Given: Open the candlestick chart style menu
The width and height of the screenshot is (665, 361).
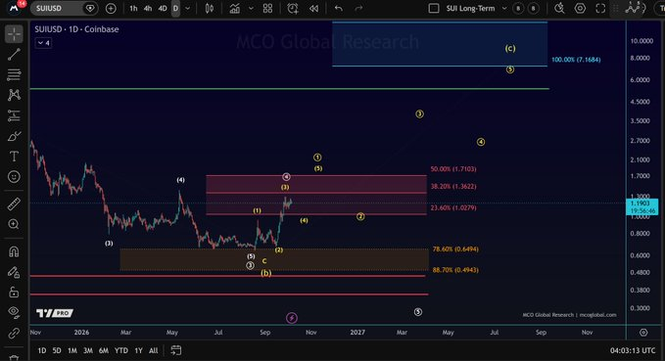Looking at the screenshot, I should (209, 9).
